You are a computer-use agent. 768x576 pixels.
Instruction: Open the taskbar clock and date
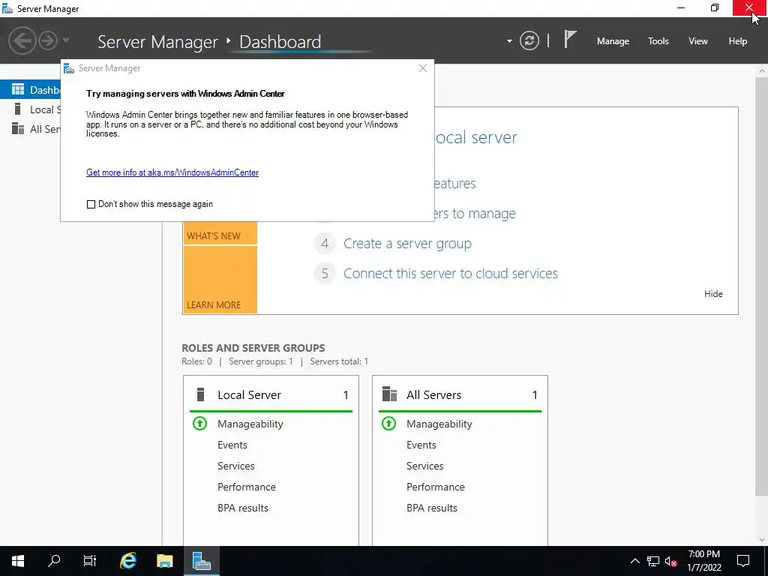(703, 561)
